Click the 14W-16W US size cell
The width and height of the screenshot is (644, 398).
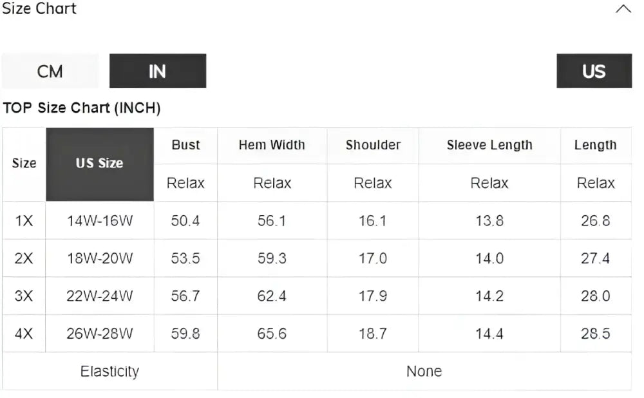100,220
